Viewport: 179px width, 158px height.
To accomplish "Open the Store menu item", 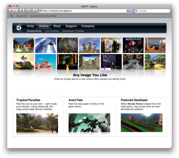I will 57,26.
